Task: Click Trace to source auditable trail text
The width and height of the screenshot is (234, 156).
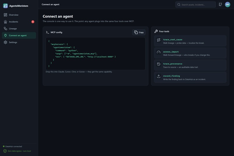Action: pos(181,67)
